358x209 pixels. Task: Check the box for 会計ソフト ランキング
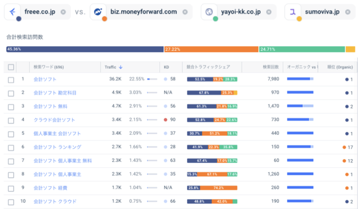coord(11,148)
